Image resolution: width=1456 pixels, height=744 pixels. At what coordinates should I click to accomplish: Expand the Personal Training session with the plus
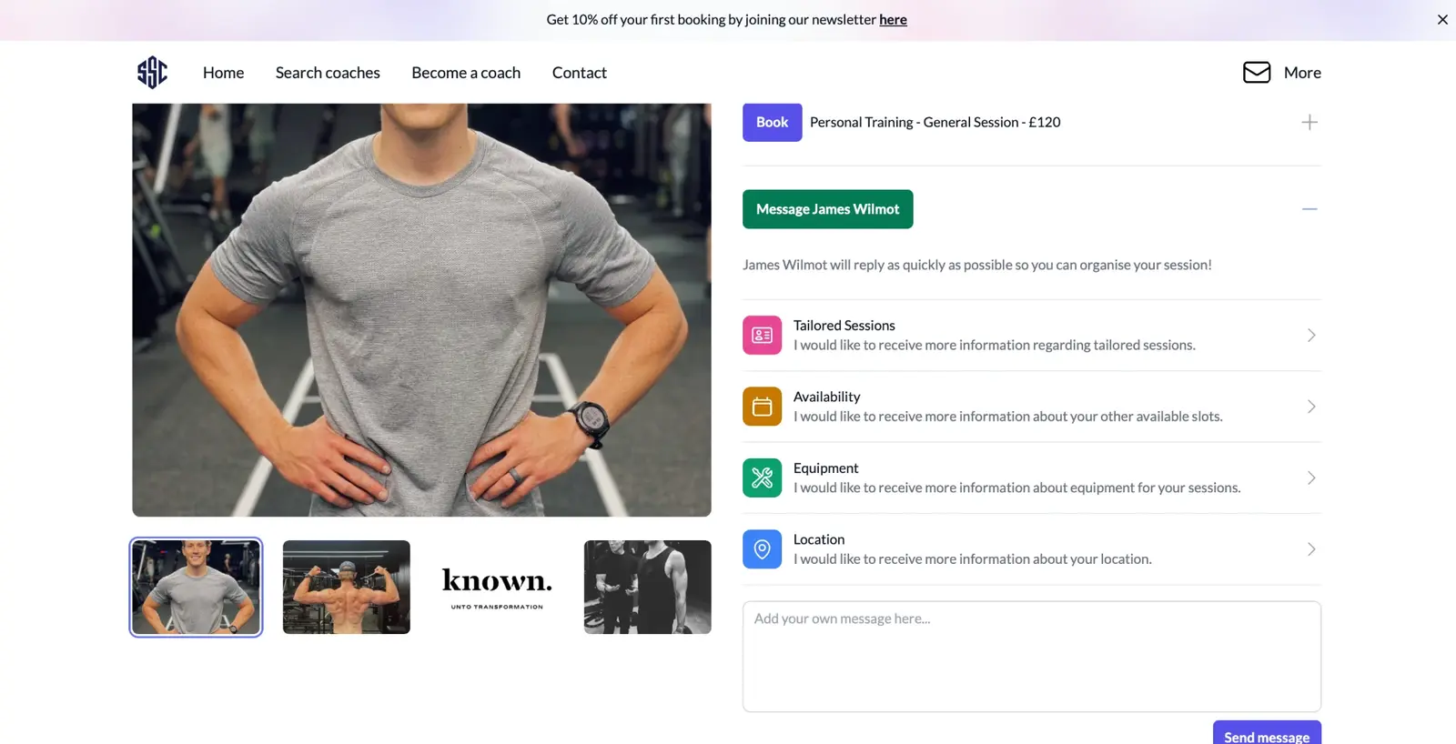tap(1309, 122)
